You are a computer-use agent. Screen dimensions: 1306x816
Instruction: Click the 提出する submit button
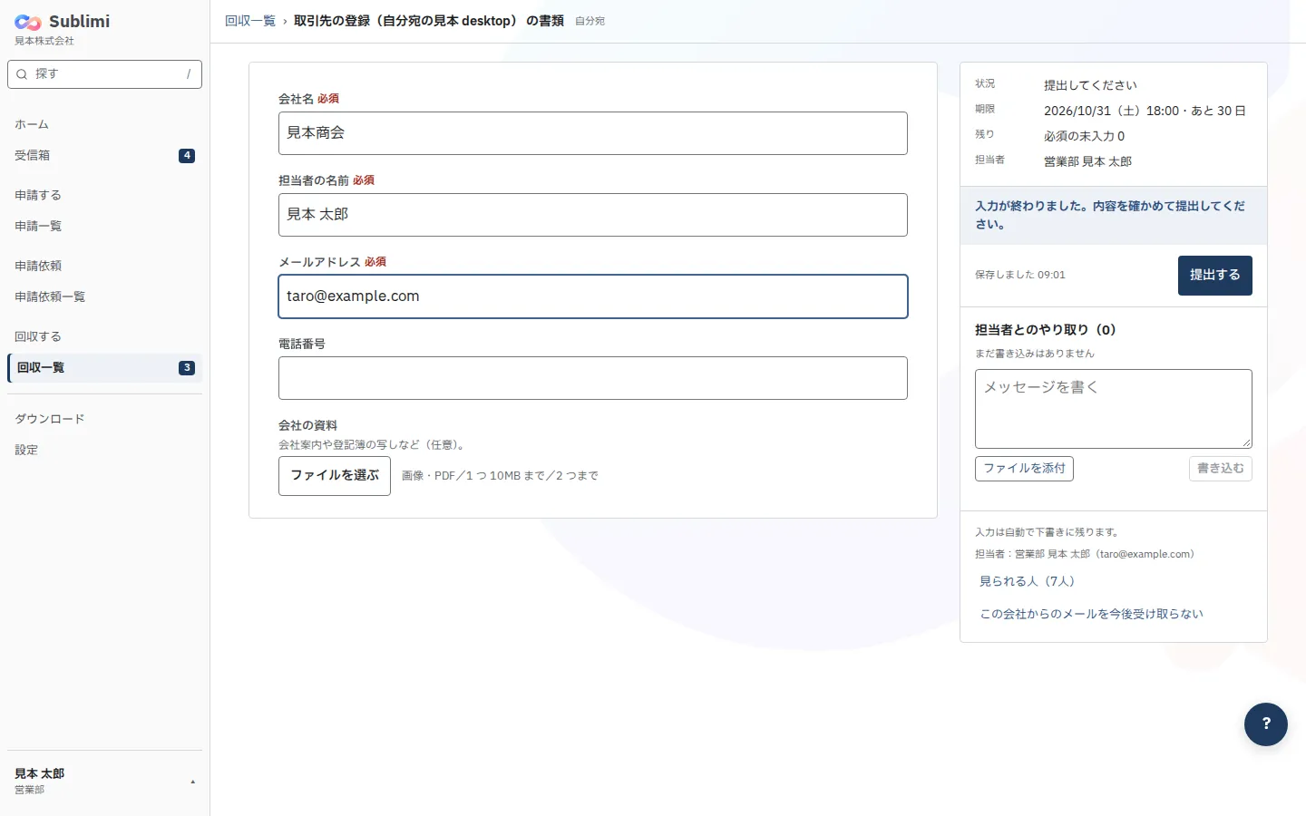[1215, 276]
